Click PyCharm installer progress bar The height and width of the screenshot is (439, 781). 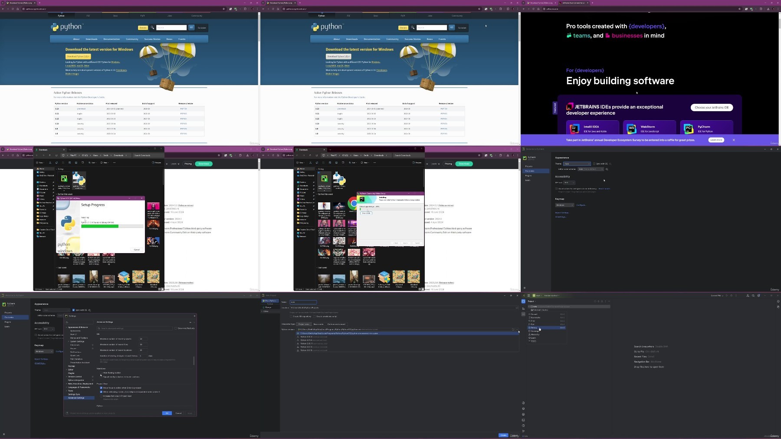click(x=390, y=209)
